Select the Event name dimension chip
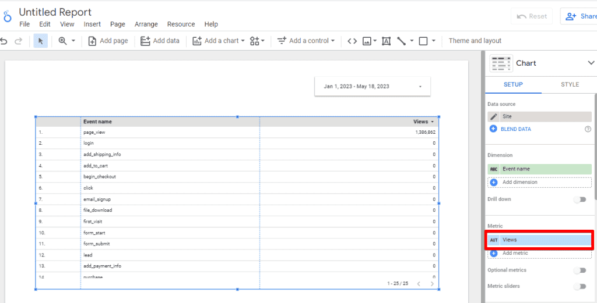 pyautogui.click(x=539, y=169)
